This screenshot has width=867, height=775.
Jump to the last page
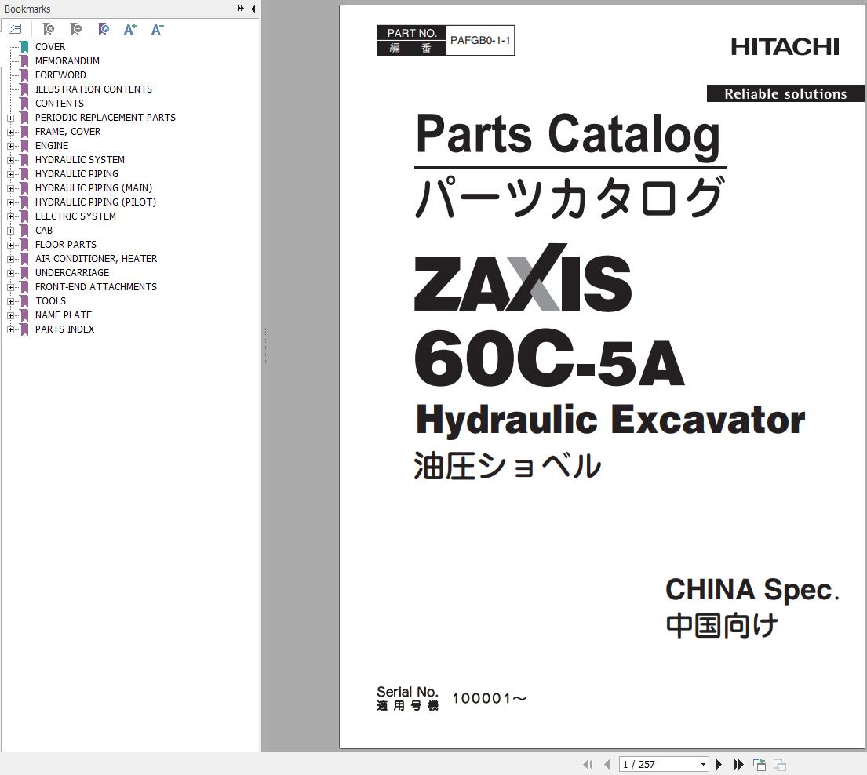739,764
